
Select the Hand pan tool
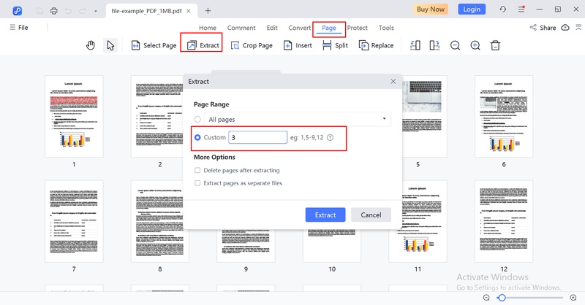(x=91, y=45)
